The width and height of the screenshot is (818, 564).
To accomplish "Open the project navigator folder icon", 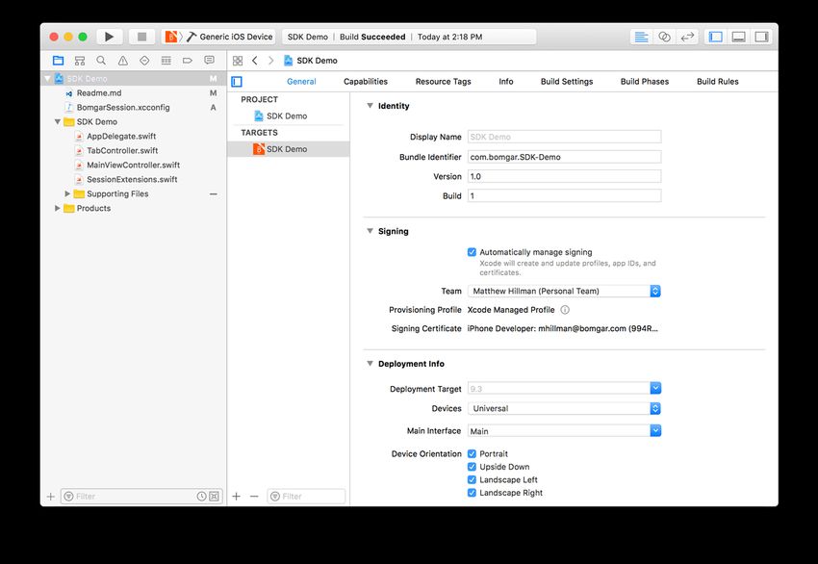I will [x=58, y=61].
